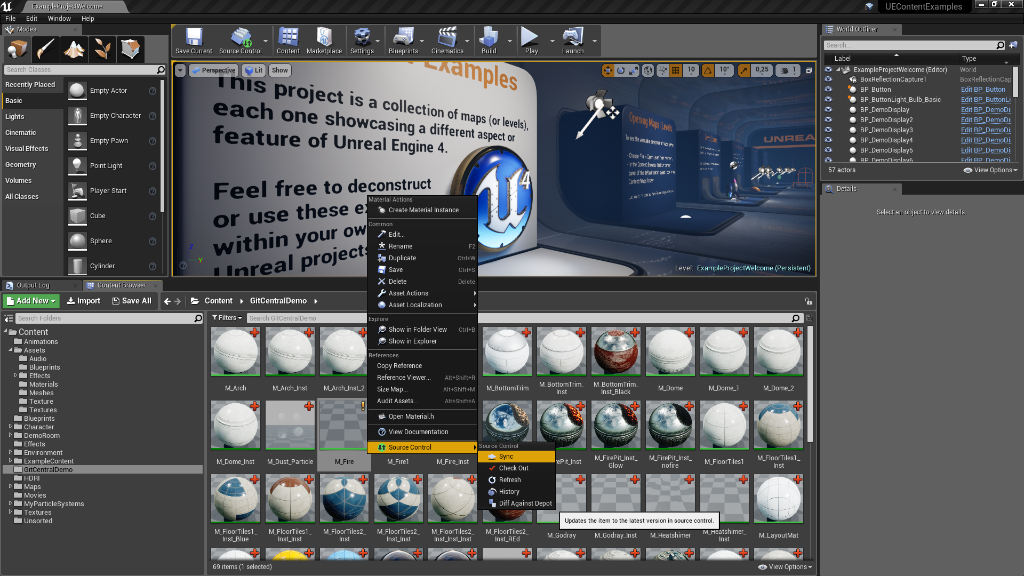
Task: Click the Edit BP_Button link
Action: click(x=982, y=90)
